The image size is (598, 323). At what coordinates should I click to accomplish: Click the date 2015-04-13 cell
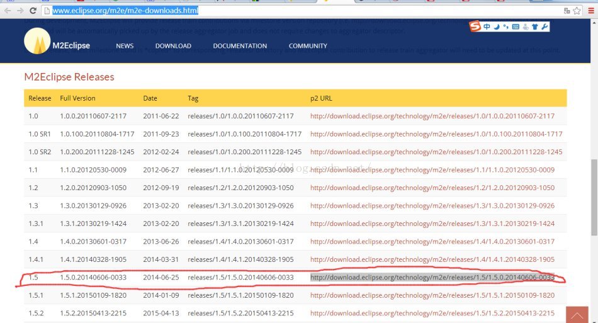[x=161, y=313]
